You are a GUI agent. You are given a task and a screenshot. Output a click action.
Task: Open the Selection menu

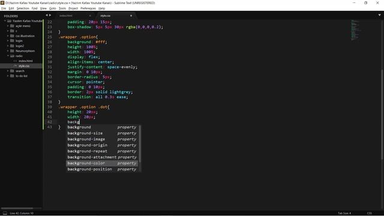tap(23, 8)
